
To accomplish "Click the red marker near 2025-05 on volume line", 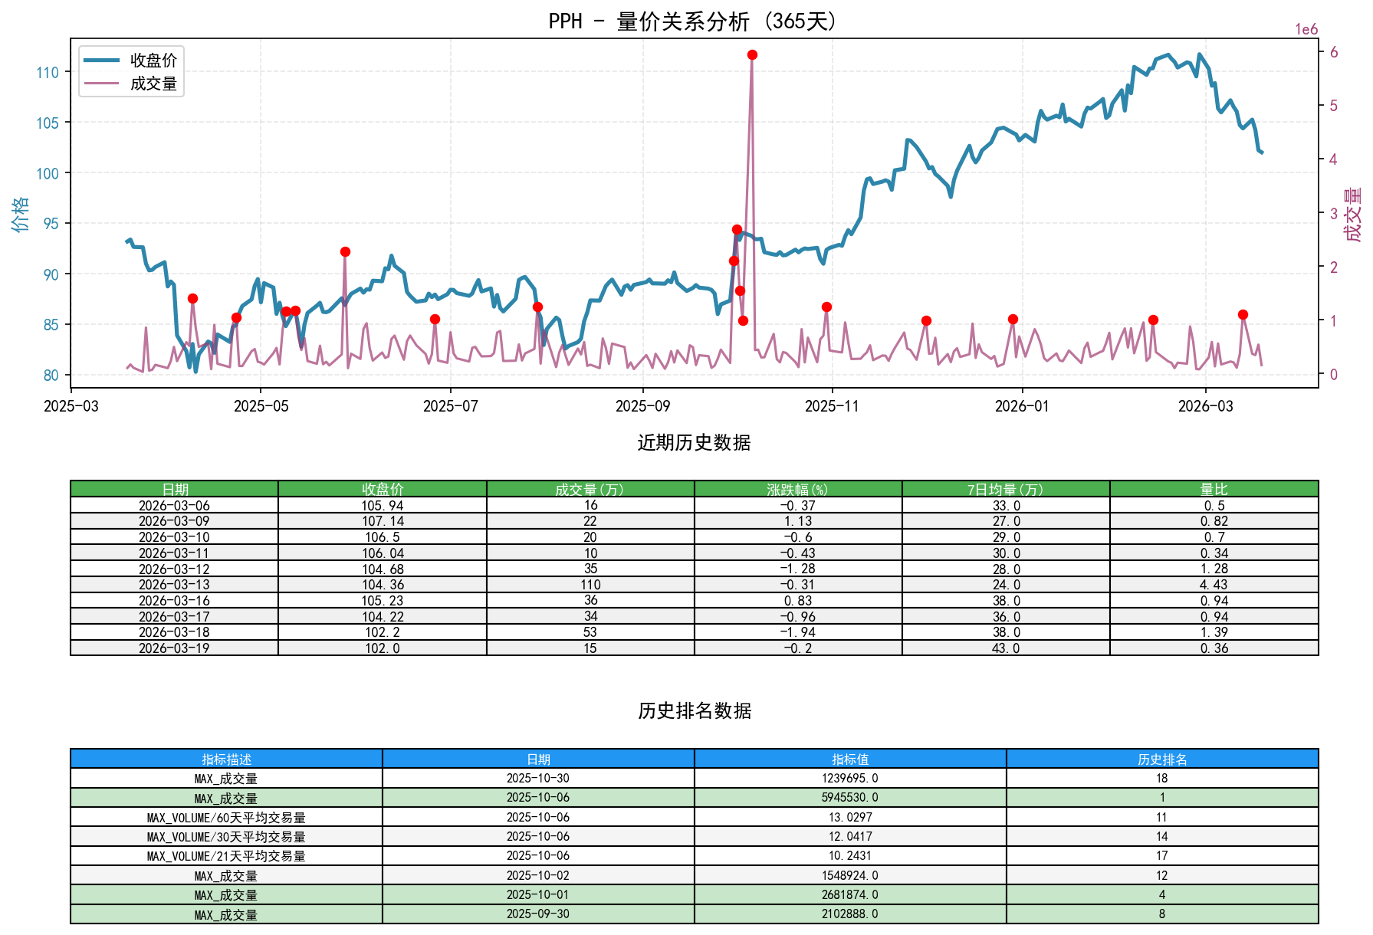I will click(236, 317).
